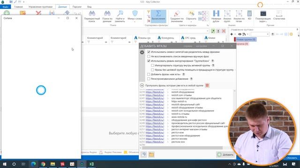Check Не восстанавливать список введенных фраз

(149, 56)
